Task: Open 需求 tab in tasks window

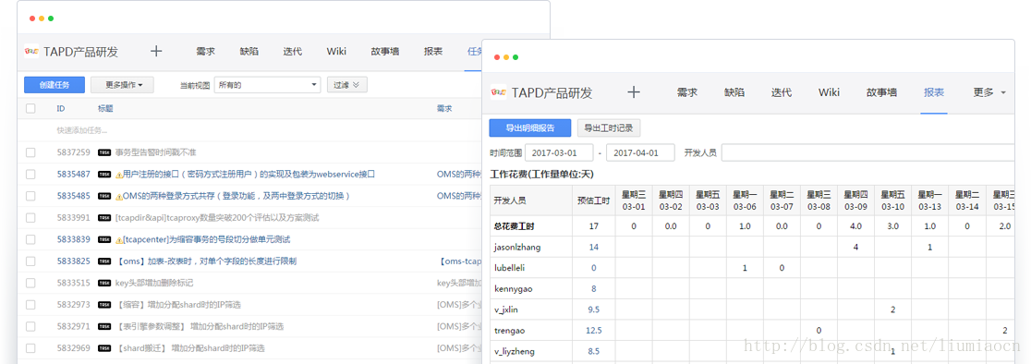Action: point(205,51)
